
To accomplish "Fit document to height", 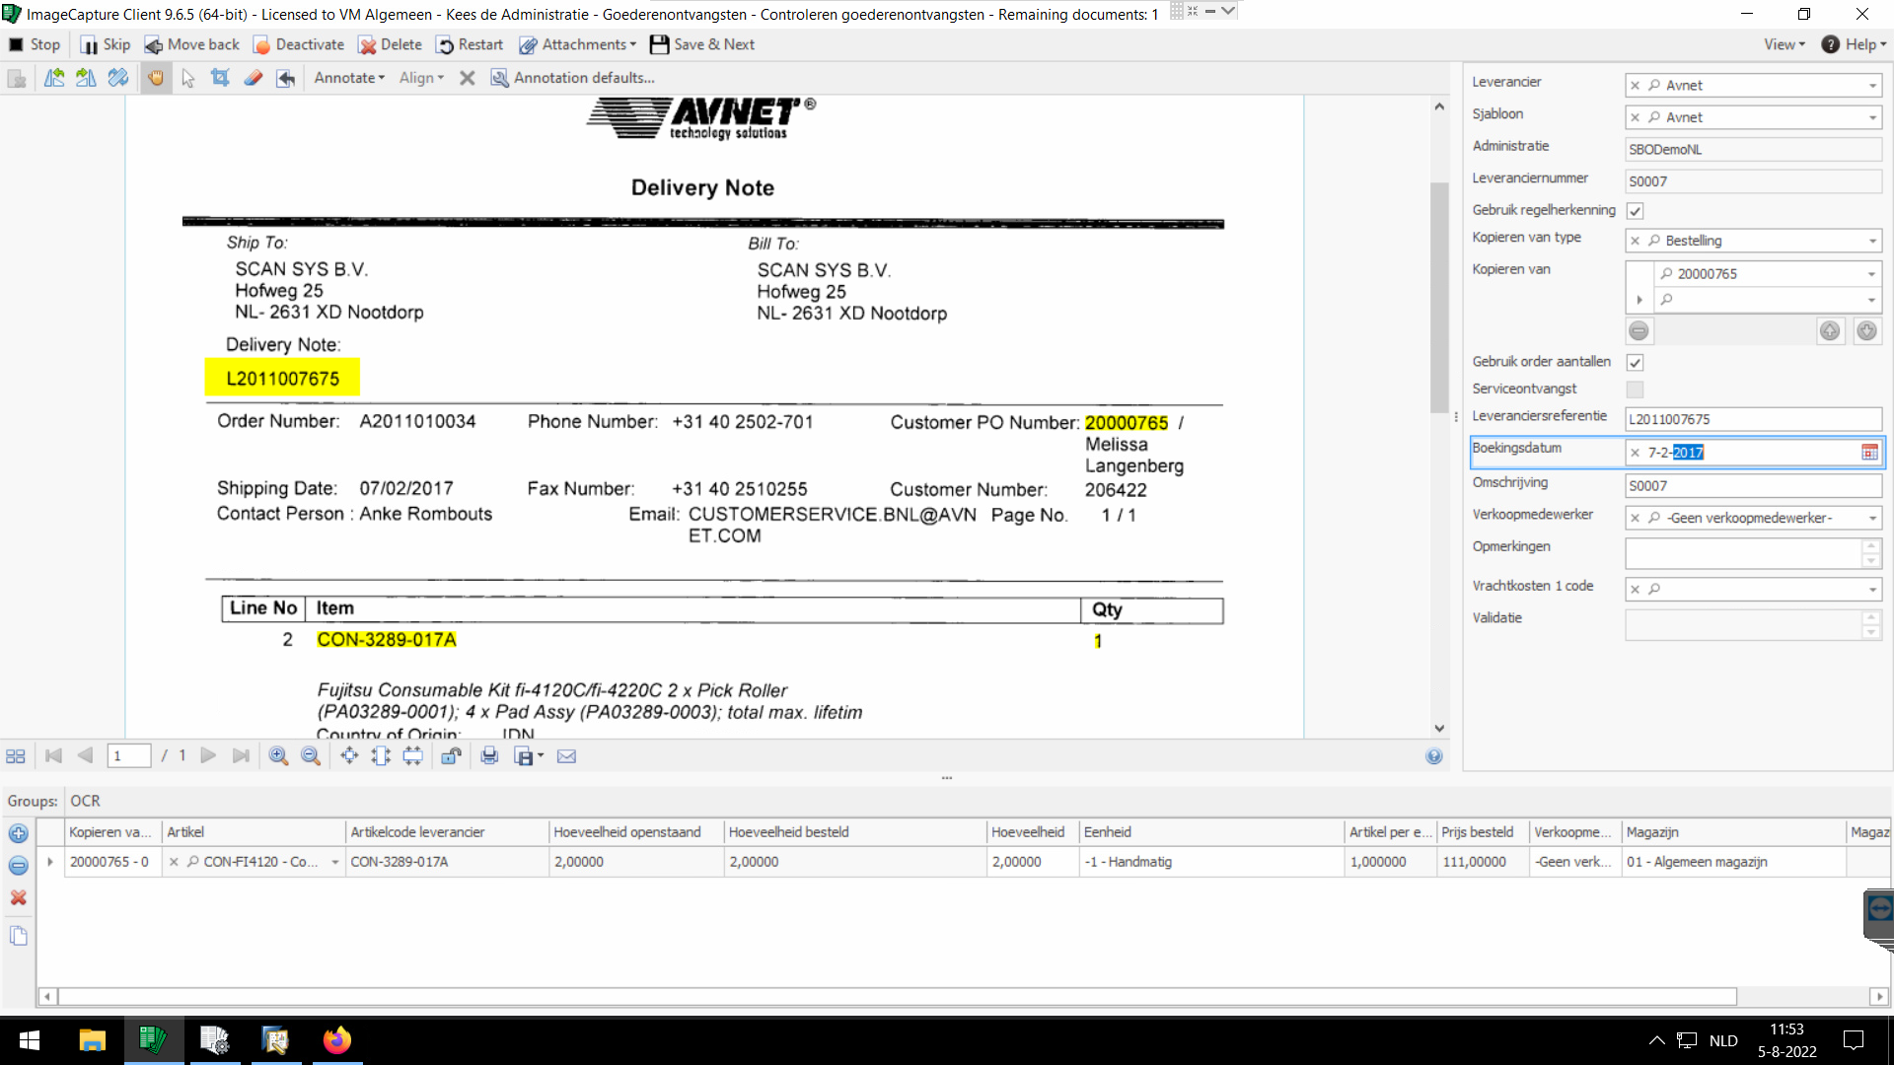I will pos(381,756).
